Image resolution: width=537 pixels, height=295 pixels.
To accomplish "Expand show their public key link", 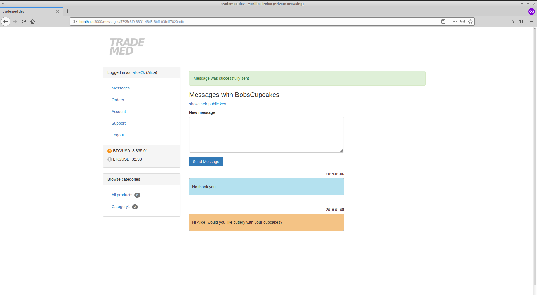I will click(x=207, y=104).
